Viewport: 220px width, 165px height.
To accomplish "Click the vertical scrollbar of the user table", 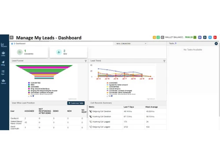I will point(88,112).
